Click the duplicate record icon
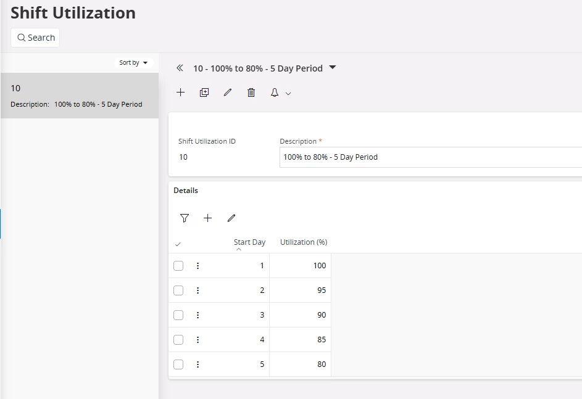Screen dimensions: 582x399 coord(204,93)
